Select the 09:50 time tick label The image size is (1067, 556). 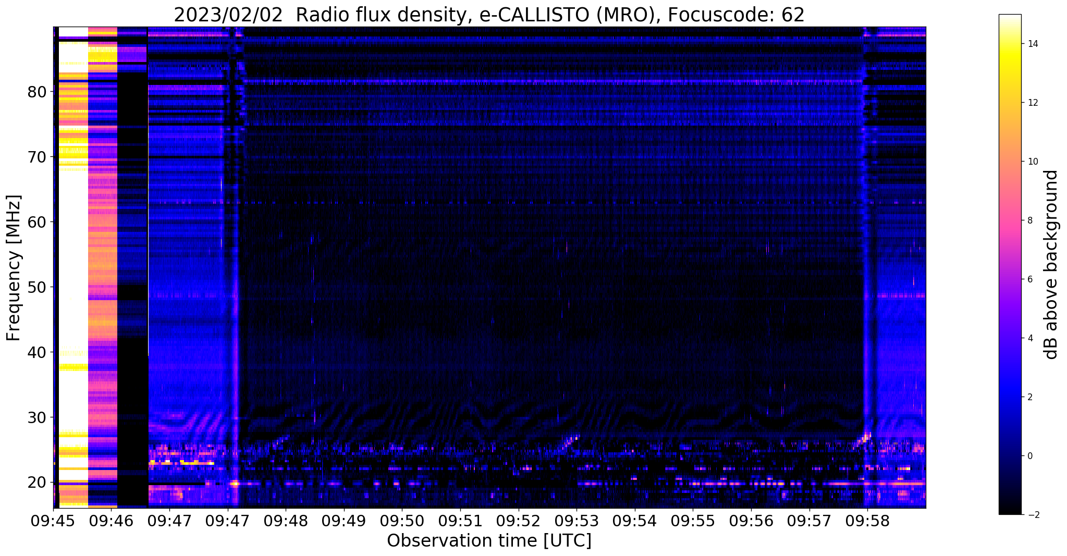pos(402,520)
